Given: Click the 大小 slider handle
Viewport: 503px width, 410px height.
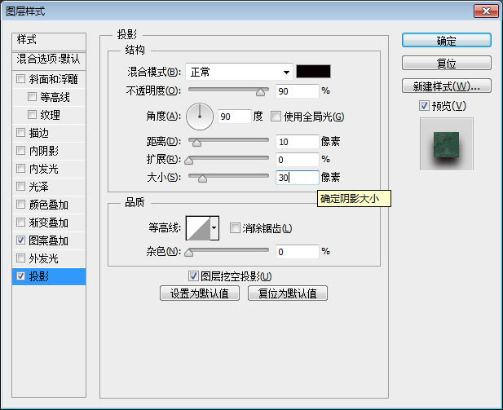Looking at the screenshot, I should pos(202,179).
